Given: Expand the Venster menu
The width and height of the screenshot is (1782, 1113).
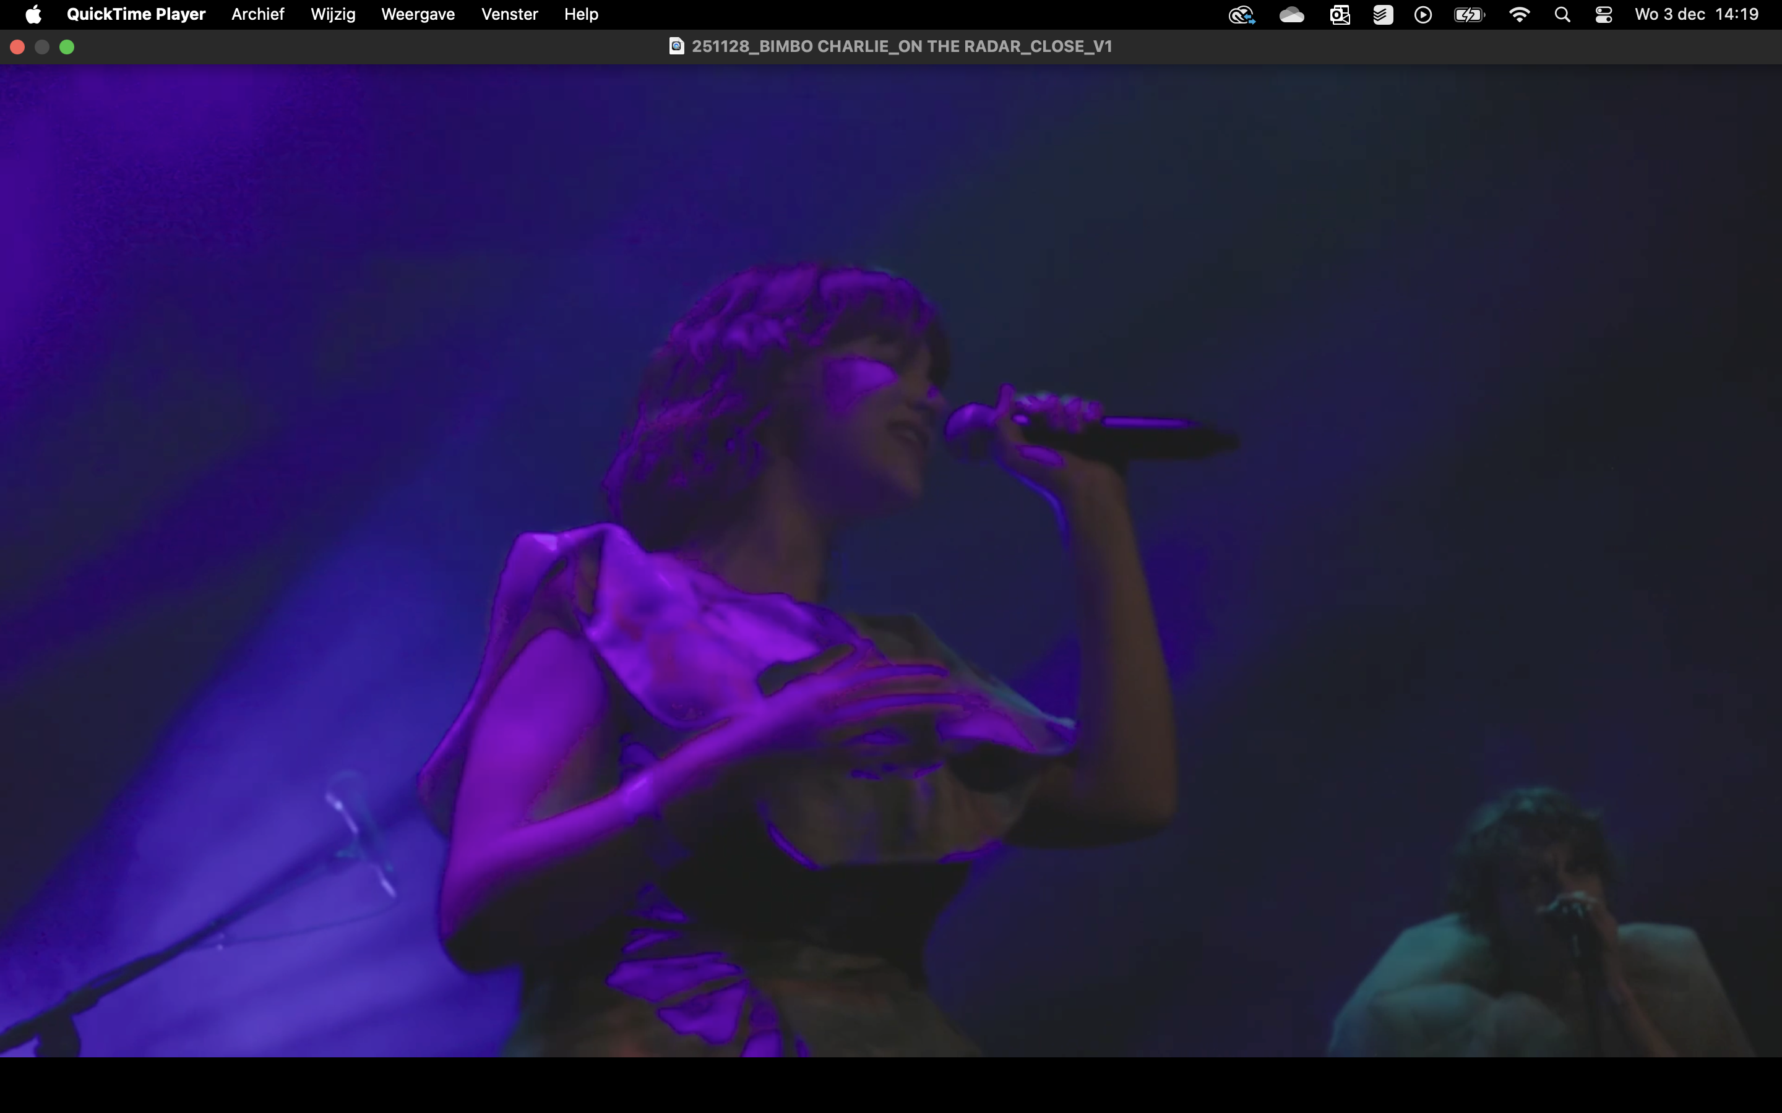Looking at the screenshot, I should tap(509, 15).
